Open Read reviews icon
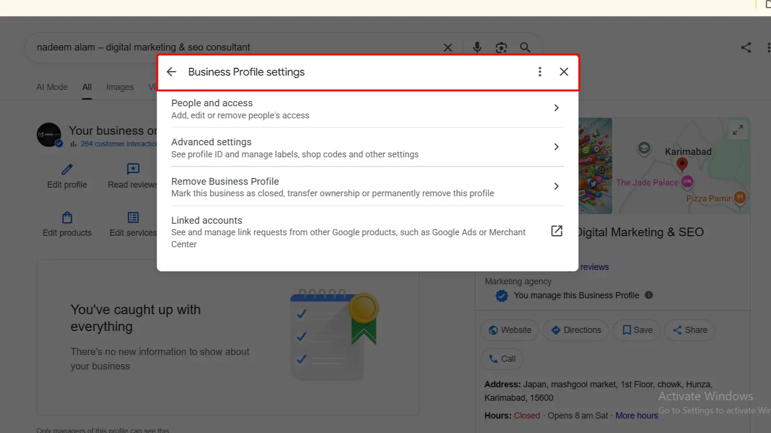Screen dimensions: 771x433 point(133,169)
